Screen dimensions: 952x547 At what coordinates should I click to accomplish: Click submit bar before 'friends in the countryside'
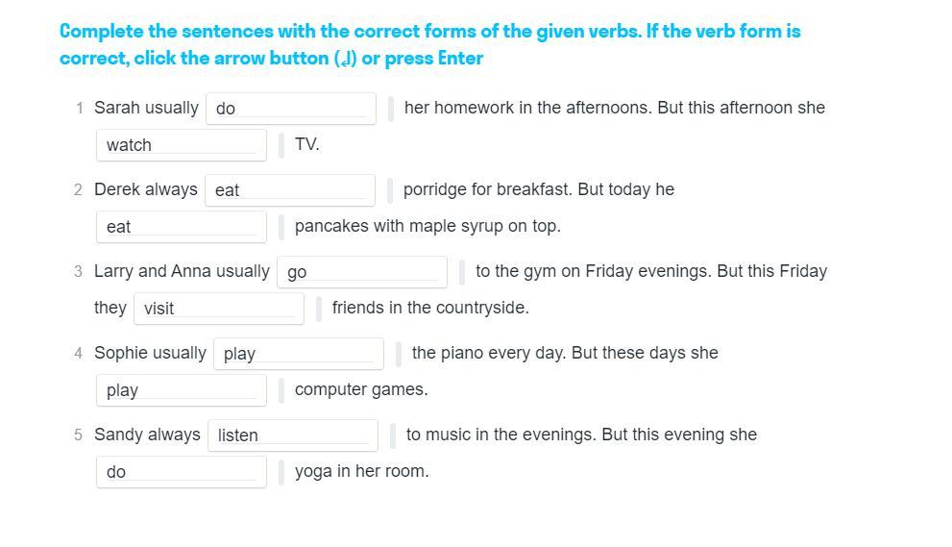coord(319,309)
